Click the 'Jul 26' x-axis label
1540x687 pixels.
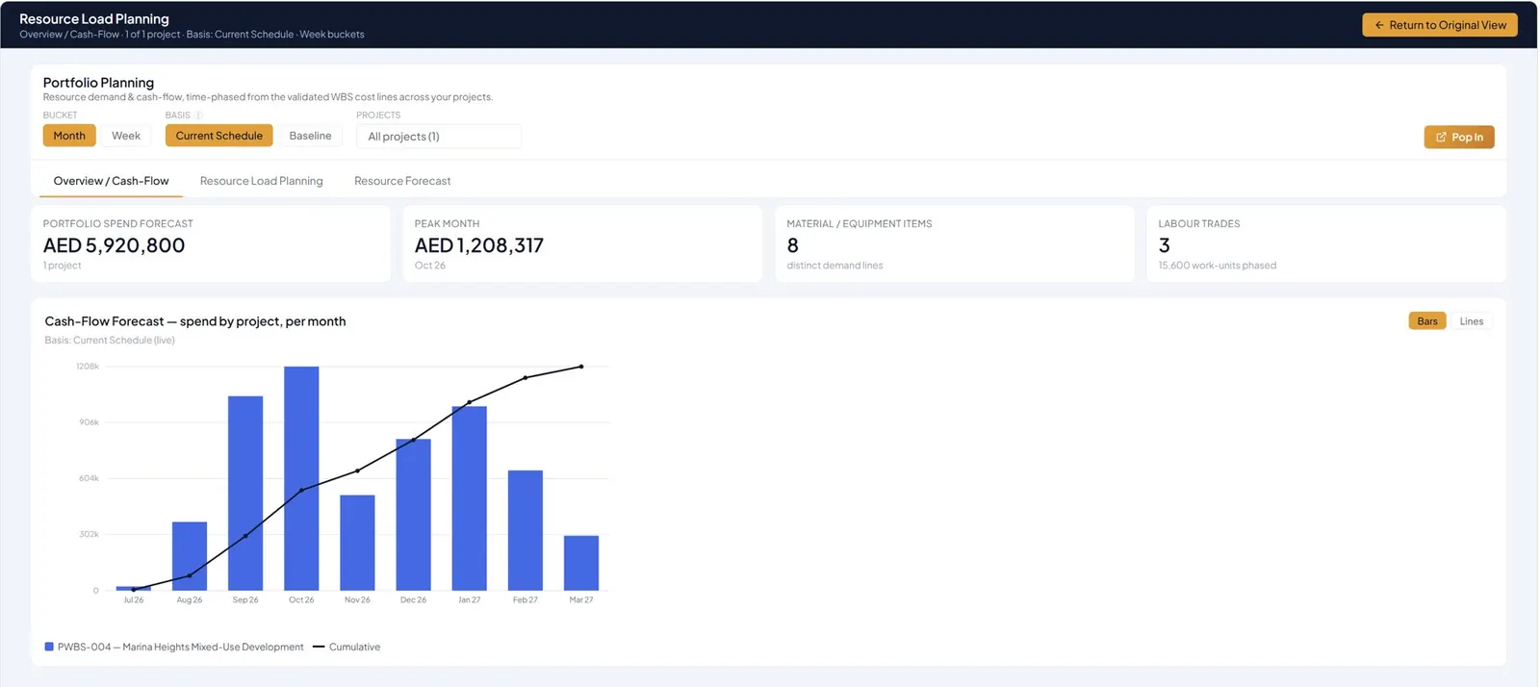[134, 599]
